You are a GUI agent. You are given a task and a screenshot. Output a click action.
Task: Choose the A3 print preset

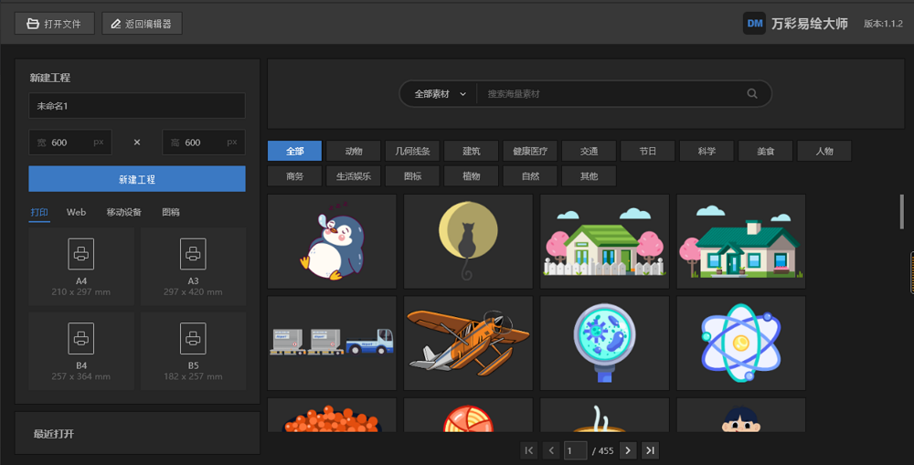(193, 266)
